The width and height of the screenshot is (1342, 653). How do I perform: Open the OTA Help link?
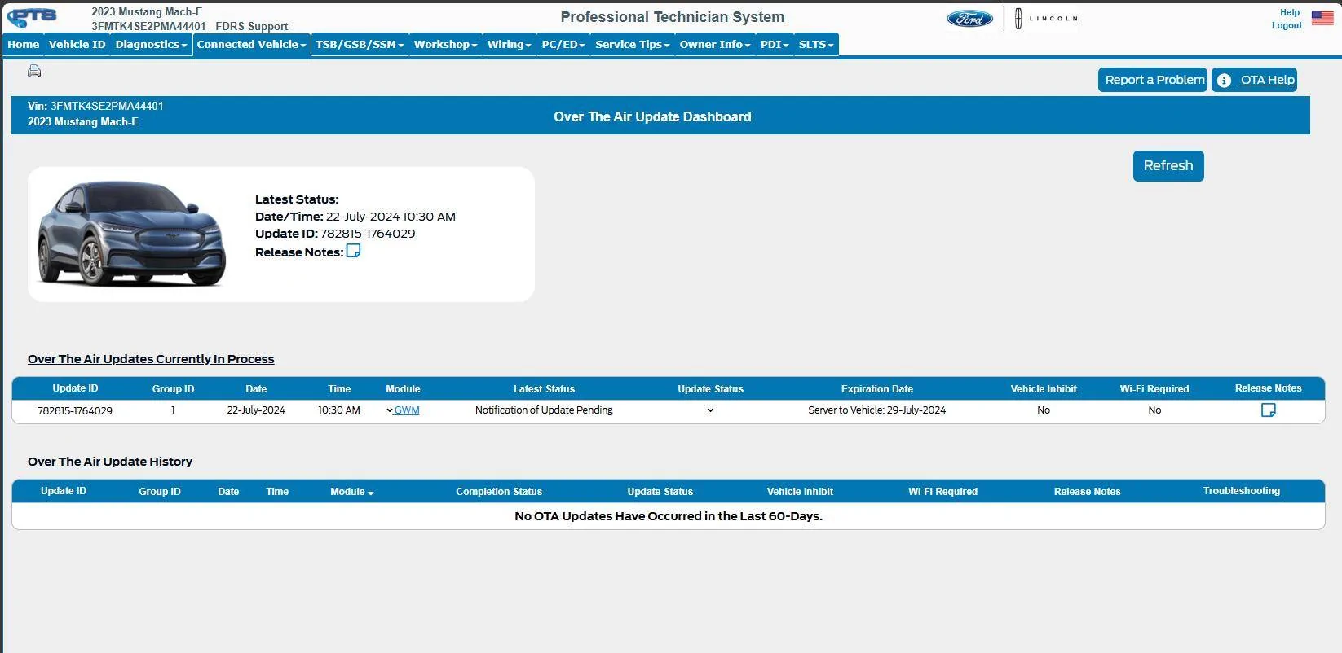click(x=1267, y=80)
